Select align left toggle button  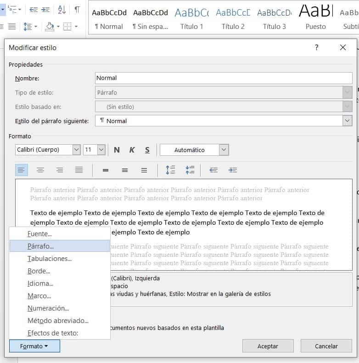[x=21, y=170]
